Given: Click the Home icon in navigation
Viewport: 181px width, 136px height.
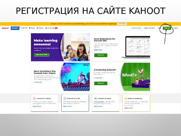Looking at the screenshot, I should pyautogui.click(x=37, y=28).
